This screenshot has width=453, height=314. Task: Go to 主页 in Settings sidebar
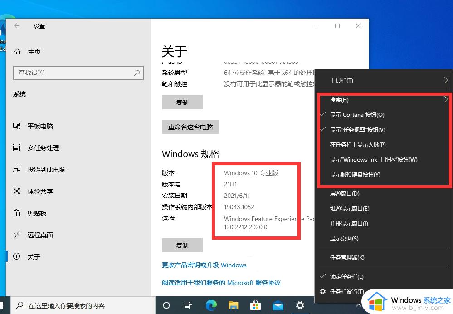[x=34, y=52]
